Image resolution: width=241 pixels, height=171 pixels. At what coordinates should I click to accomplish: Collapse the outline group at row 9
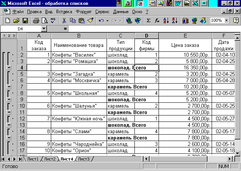[x=9, y=99]
